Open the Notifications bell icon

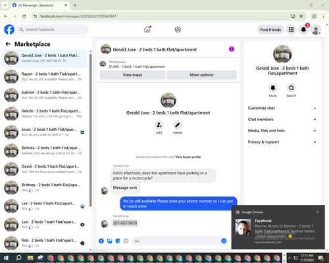(x=303, y=30)
